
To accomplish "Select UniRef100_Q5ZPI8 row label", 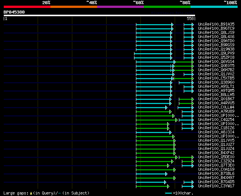I will point(216,58).
